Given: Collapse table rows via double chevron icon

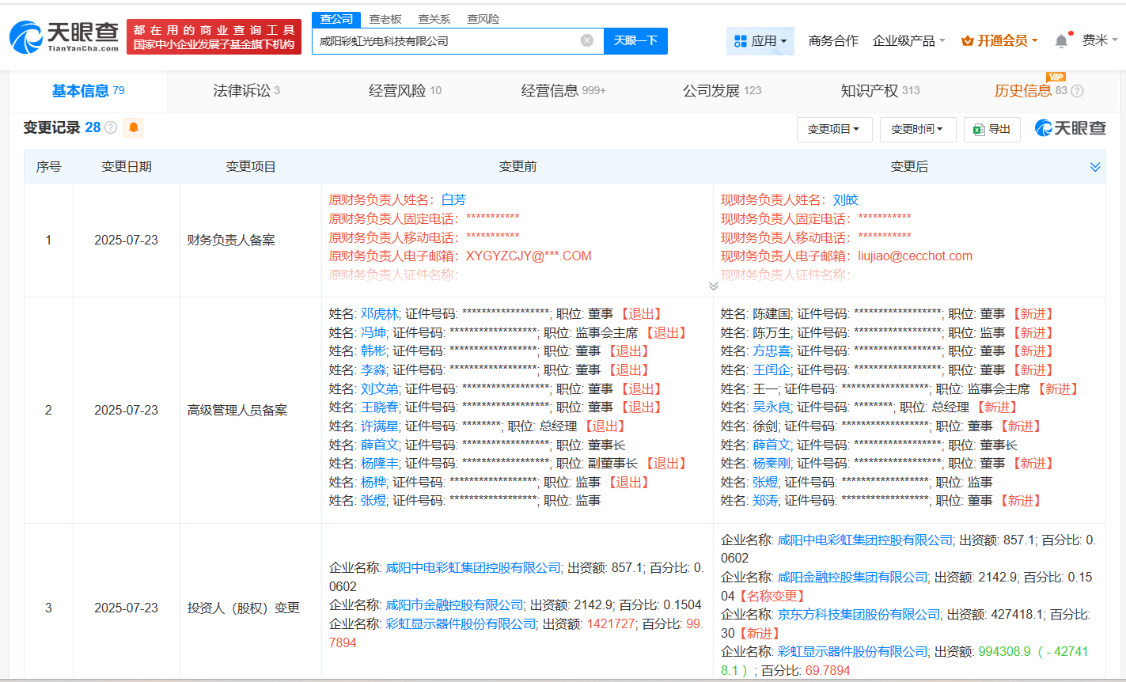Looking at the screenshot, I should tap(1095, 166).
